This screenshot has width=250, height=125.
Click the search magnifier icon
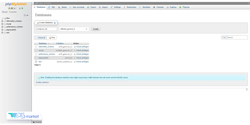[x=224, y=37]
